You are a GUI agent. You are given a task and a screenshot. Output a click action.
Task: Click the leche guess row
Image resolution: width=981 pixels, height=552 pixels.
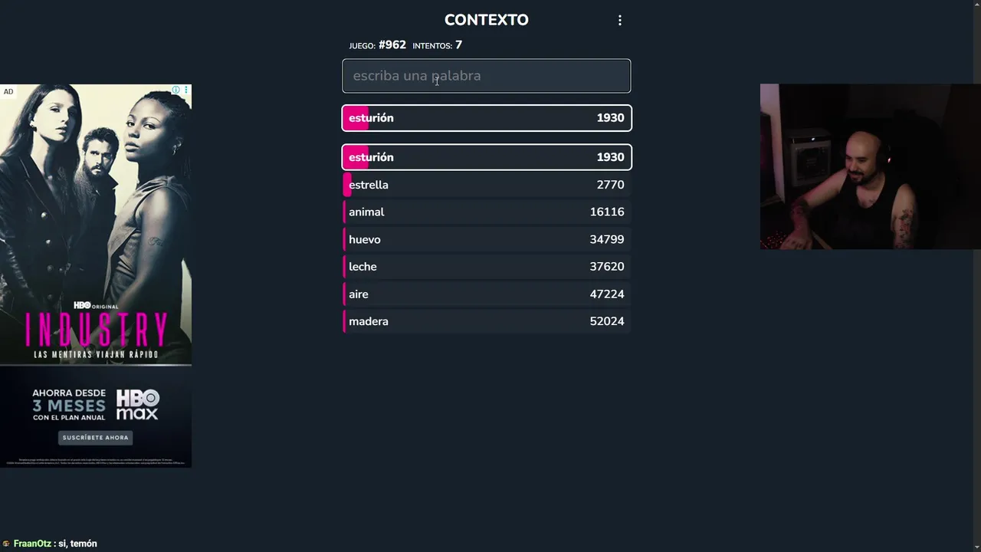point(486,267)
